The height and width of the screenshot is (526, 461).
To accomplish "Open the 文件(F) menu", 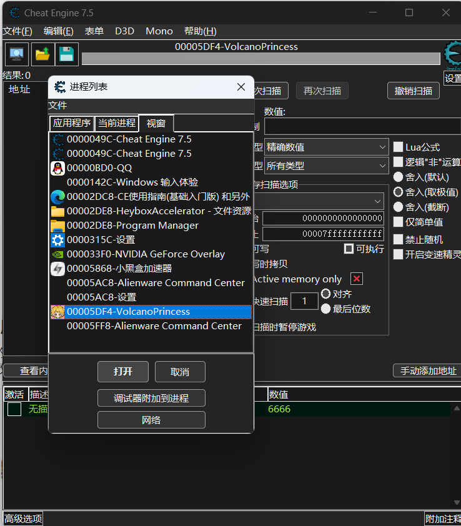I will 17,31.
